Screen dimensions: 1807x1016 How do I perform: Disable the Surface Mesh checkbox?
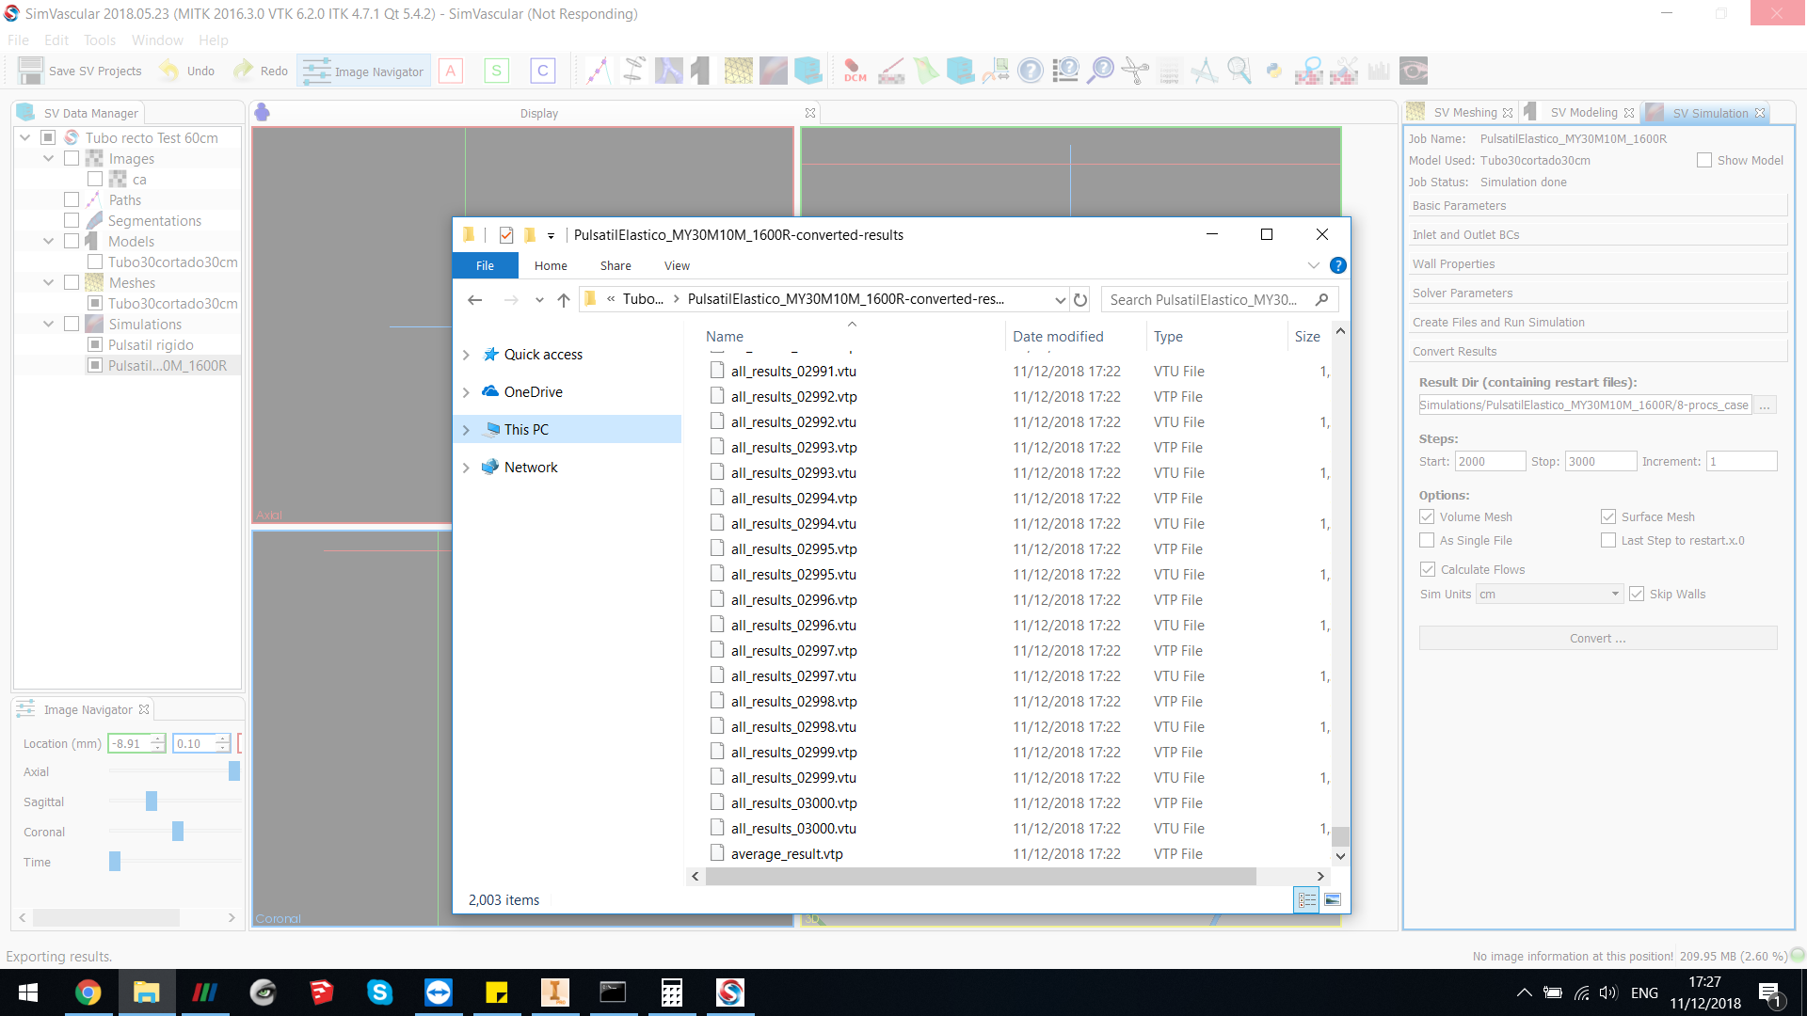[1609, 516]
